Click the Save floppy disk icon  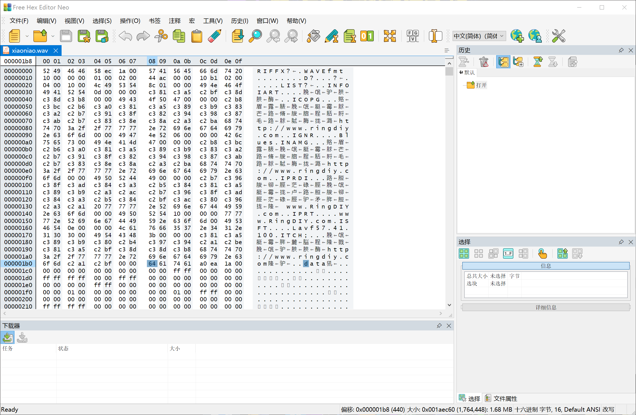(x=66, y=36)
